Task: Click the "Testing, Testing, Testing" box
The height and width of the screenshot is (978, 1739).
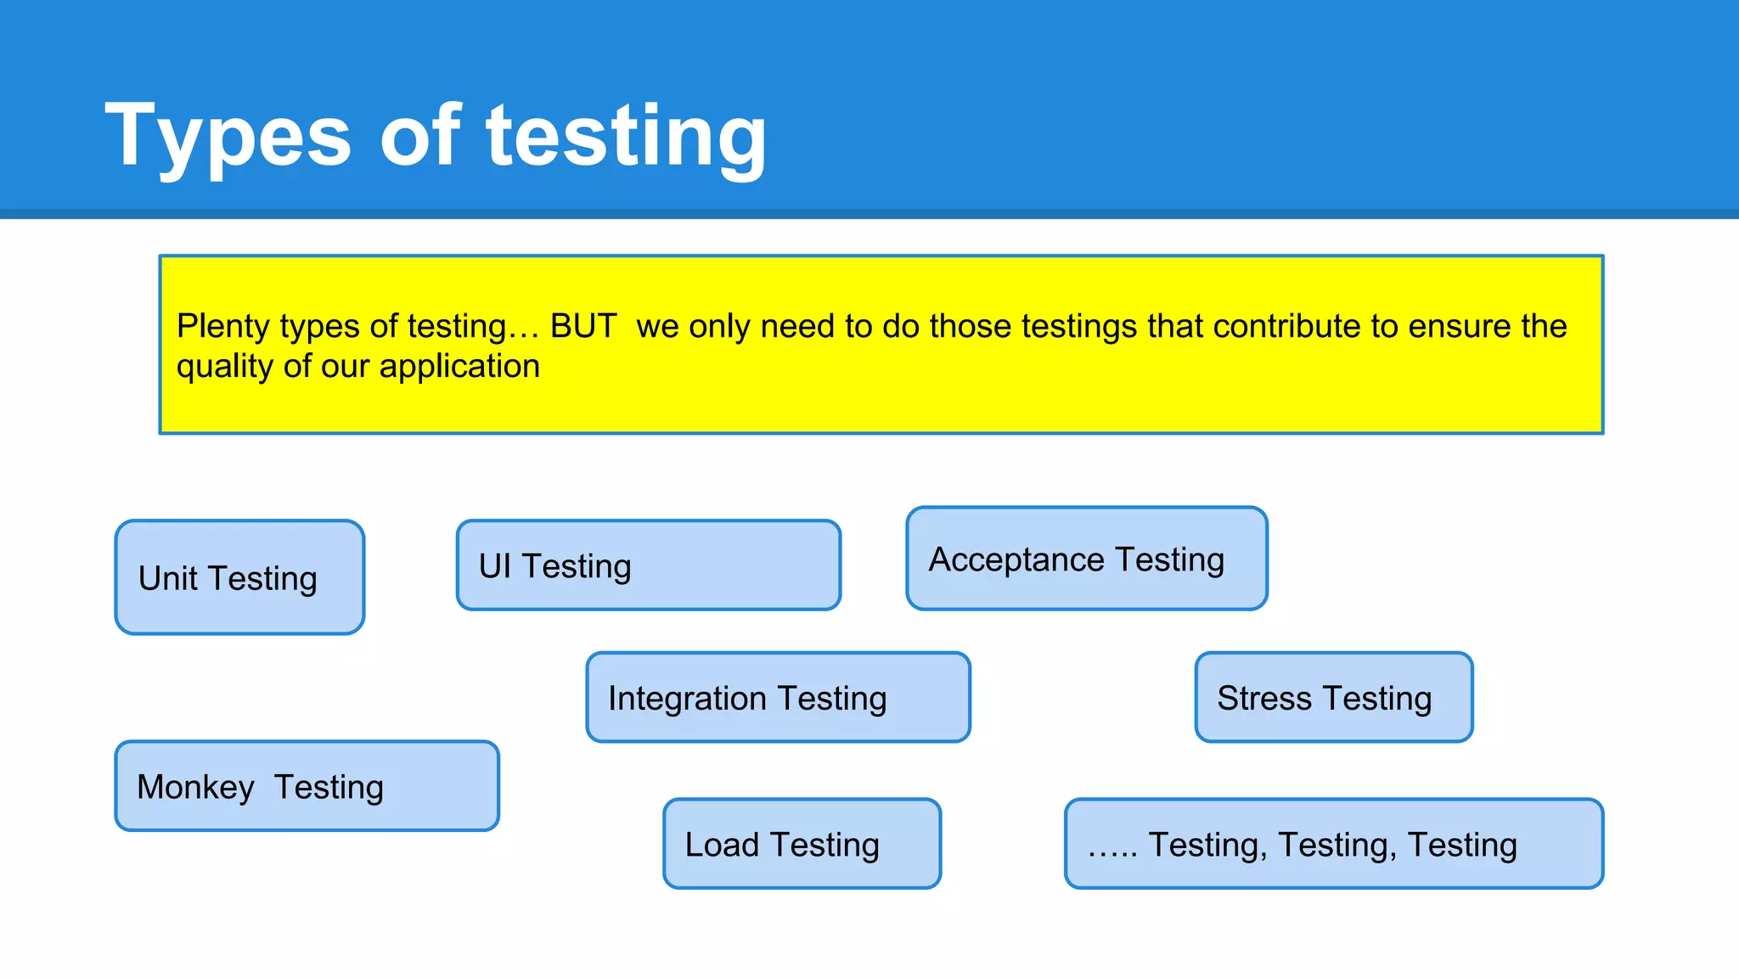Action: [1333, 844]
